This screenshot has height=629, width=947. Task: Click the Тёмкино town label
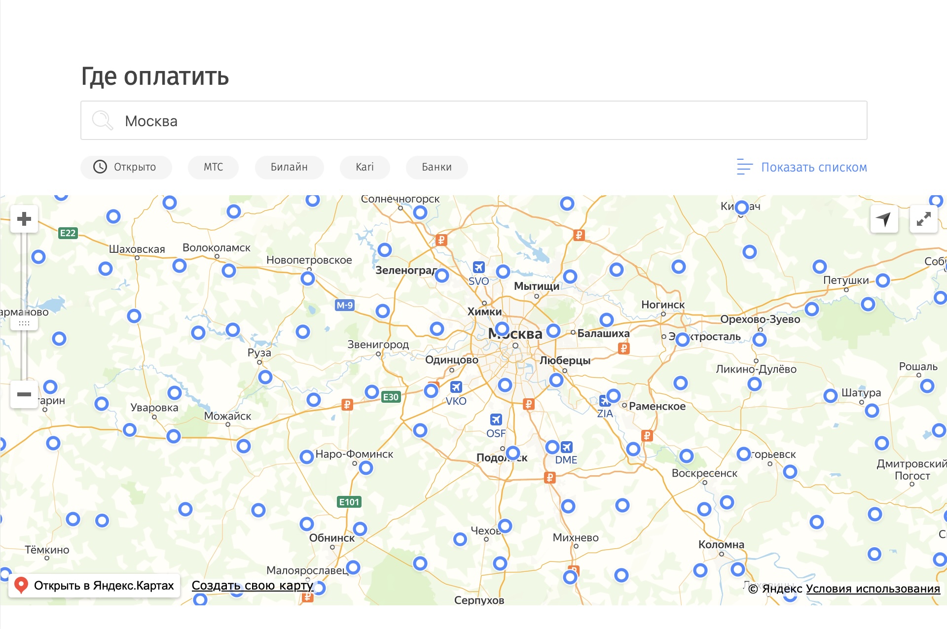click(47, 550)
